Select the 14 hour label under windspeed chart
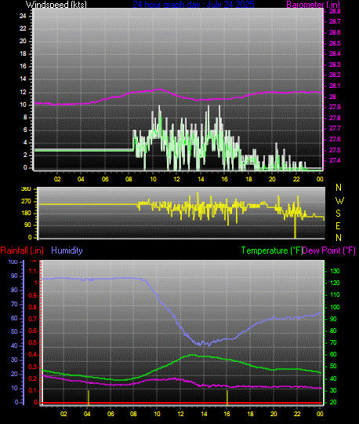The width and height of the screenshot is (359, 424). 201,179
